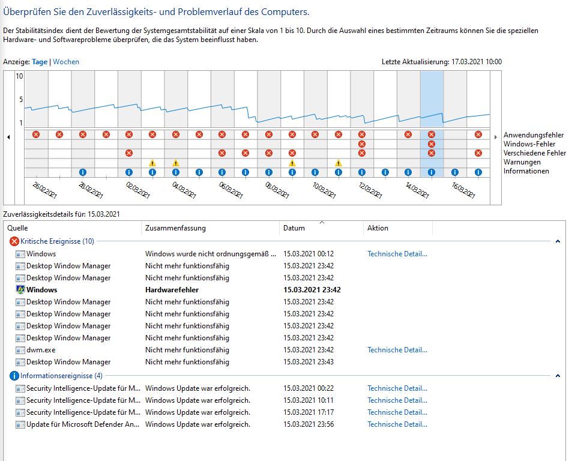This screenshot has height=461, width=569.
Task: Select the 12.03.2021 day column in the graph
Action: tap(362, 100)
